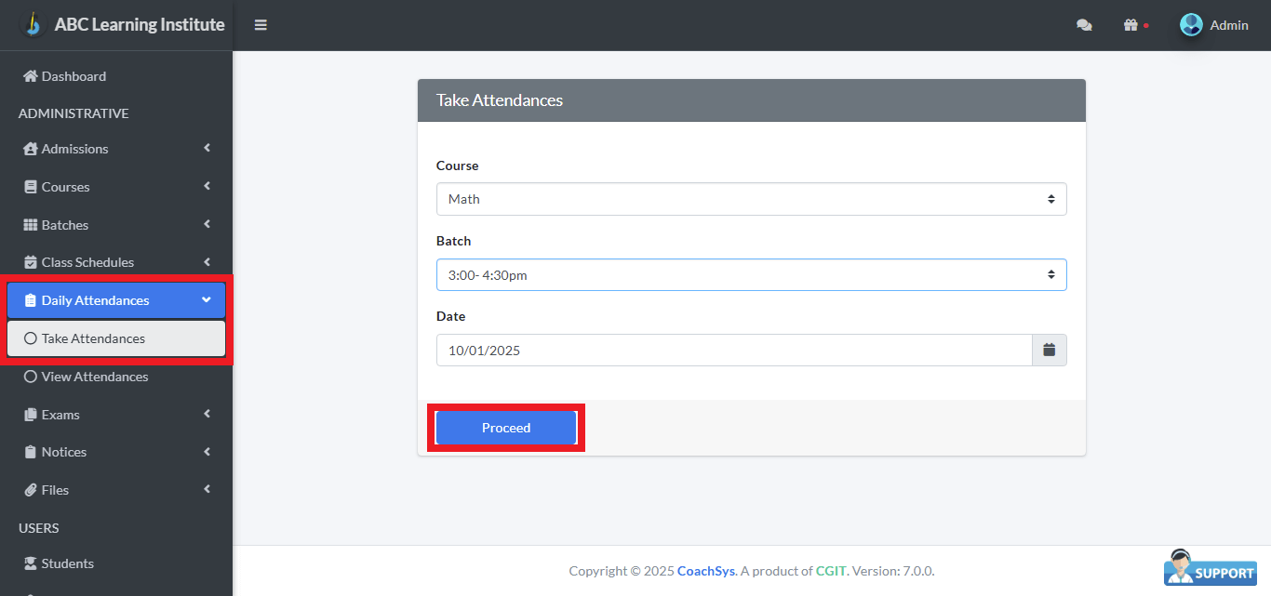Open the Course dropdown showing Math
Image resolution: width=1271 pixels, height=596 pixels.
click(x=751, y=198)
